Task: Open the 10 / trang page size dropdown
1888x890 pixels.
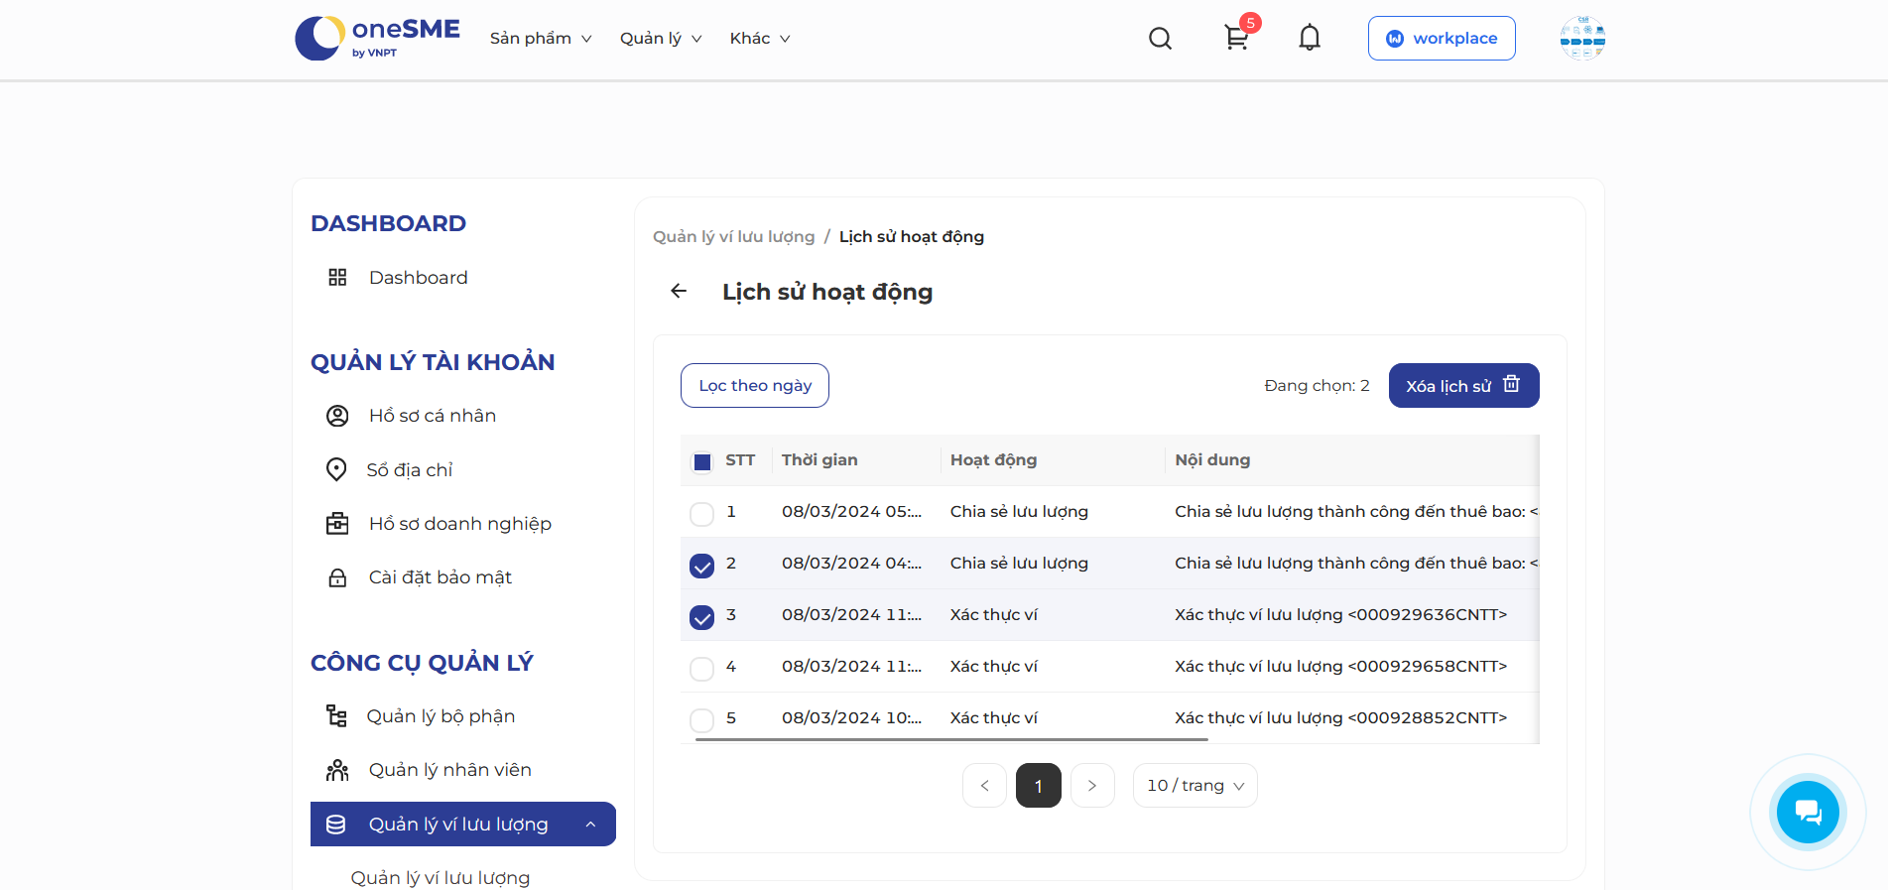Action: click(1195, 785)
